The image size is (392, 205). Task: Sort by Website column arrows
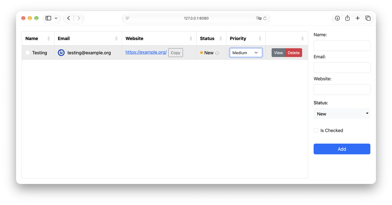point(191,38)
